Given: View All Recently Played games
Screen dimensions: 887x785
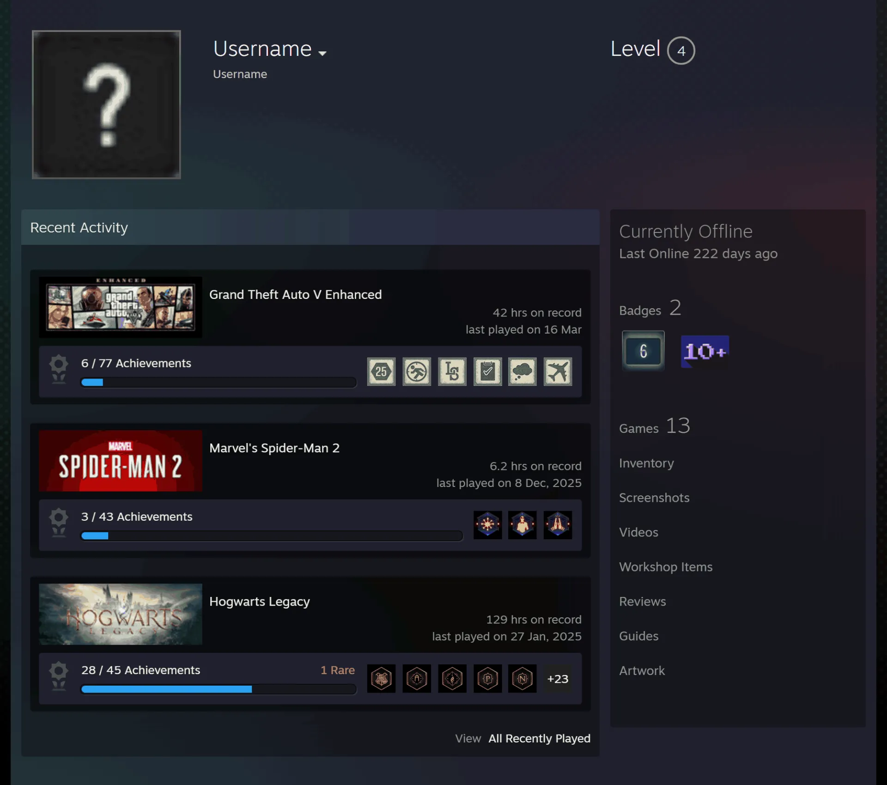Looking at the screenshot, I should [540, 738].
